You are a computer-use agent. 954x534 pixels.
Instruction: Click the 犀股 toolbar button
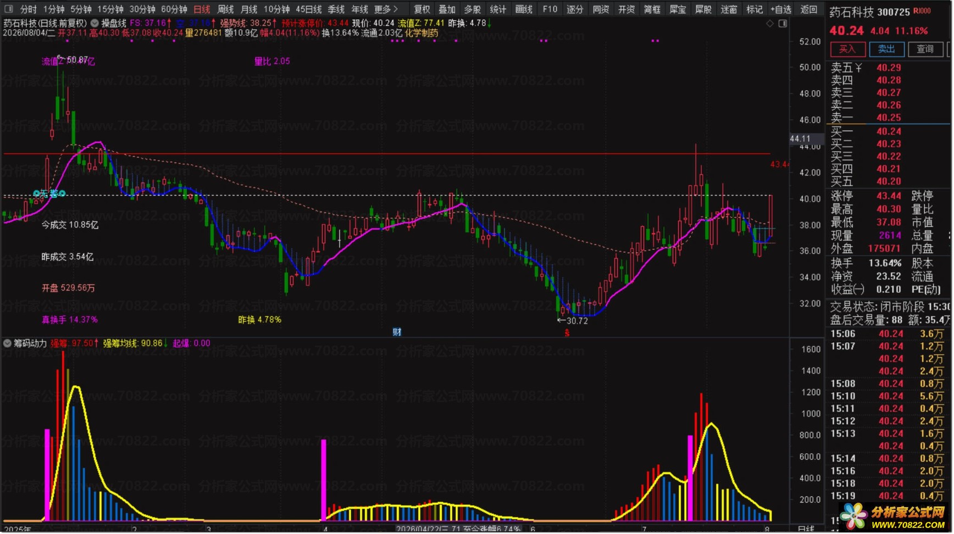click(703, 9)
